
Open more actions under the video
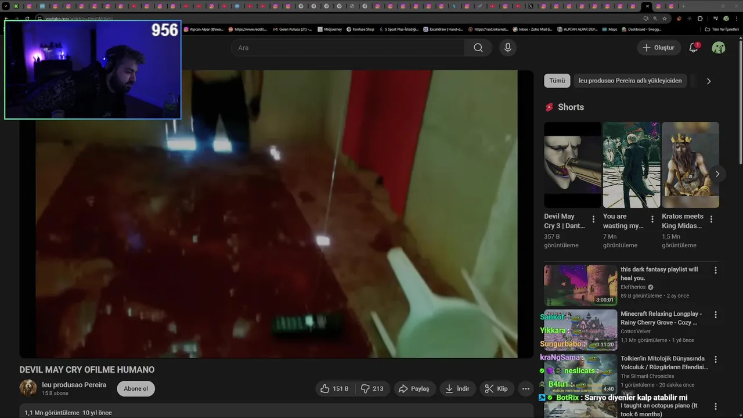[x=525, y=388]
